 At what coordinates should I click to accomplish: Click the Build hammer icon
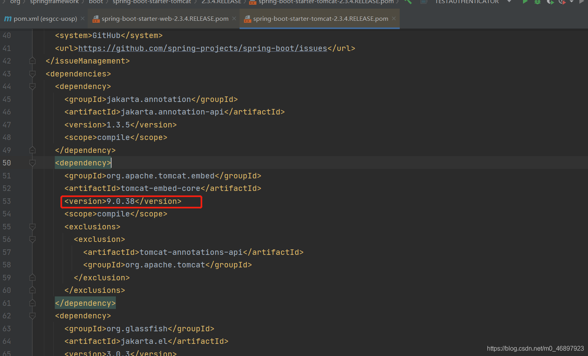tap(408, 2)
